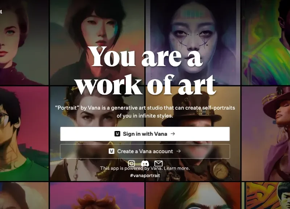Click Vana logo in Create account button

[112, 151]
